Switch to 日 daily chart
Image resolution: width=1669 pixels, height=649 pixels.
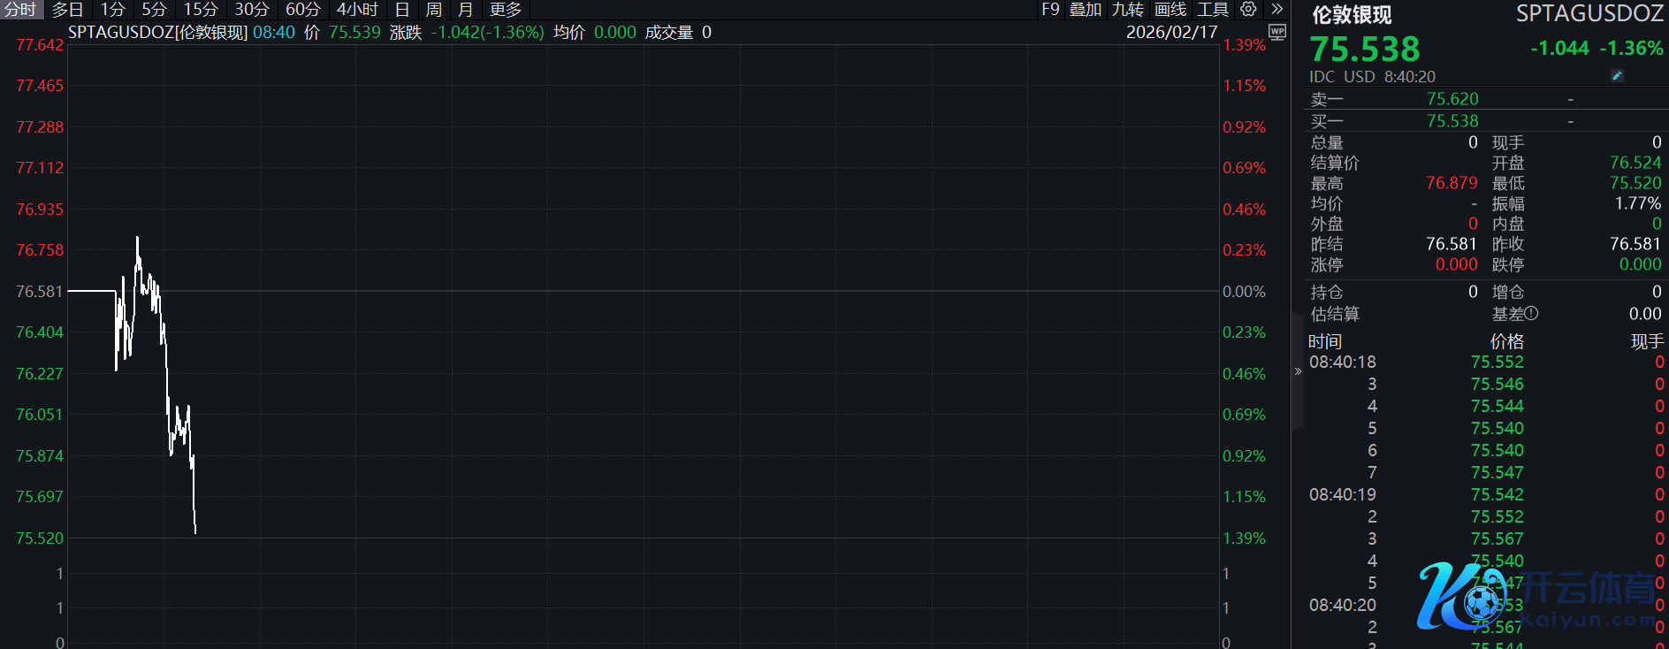point(402,10)
